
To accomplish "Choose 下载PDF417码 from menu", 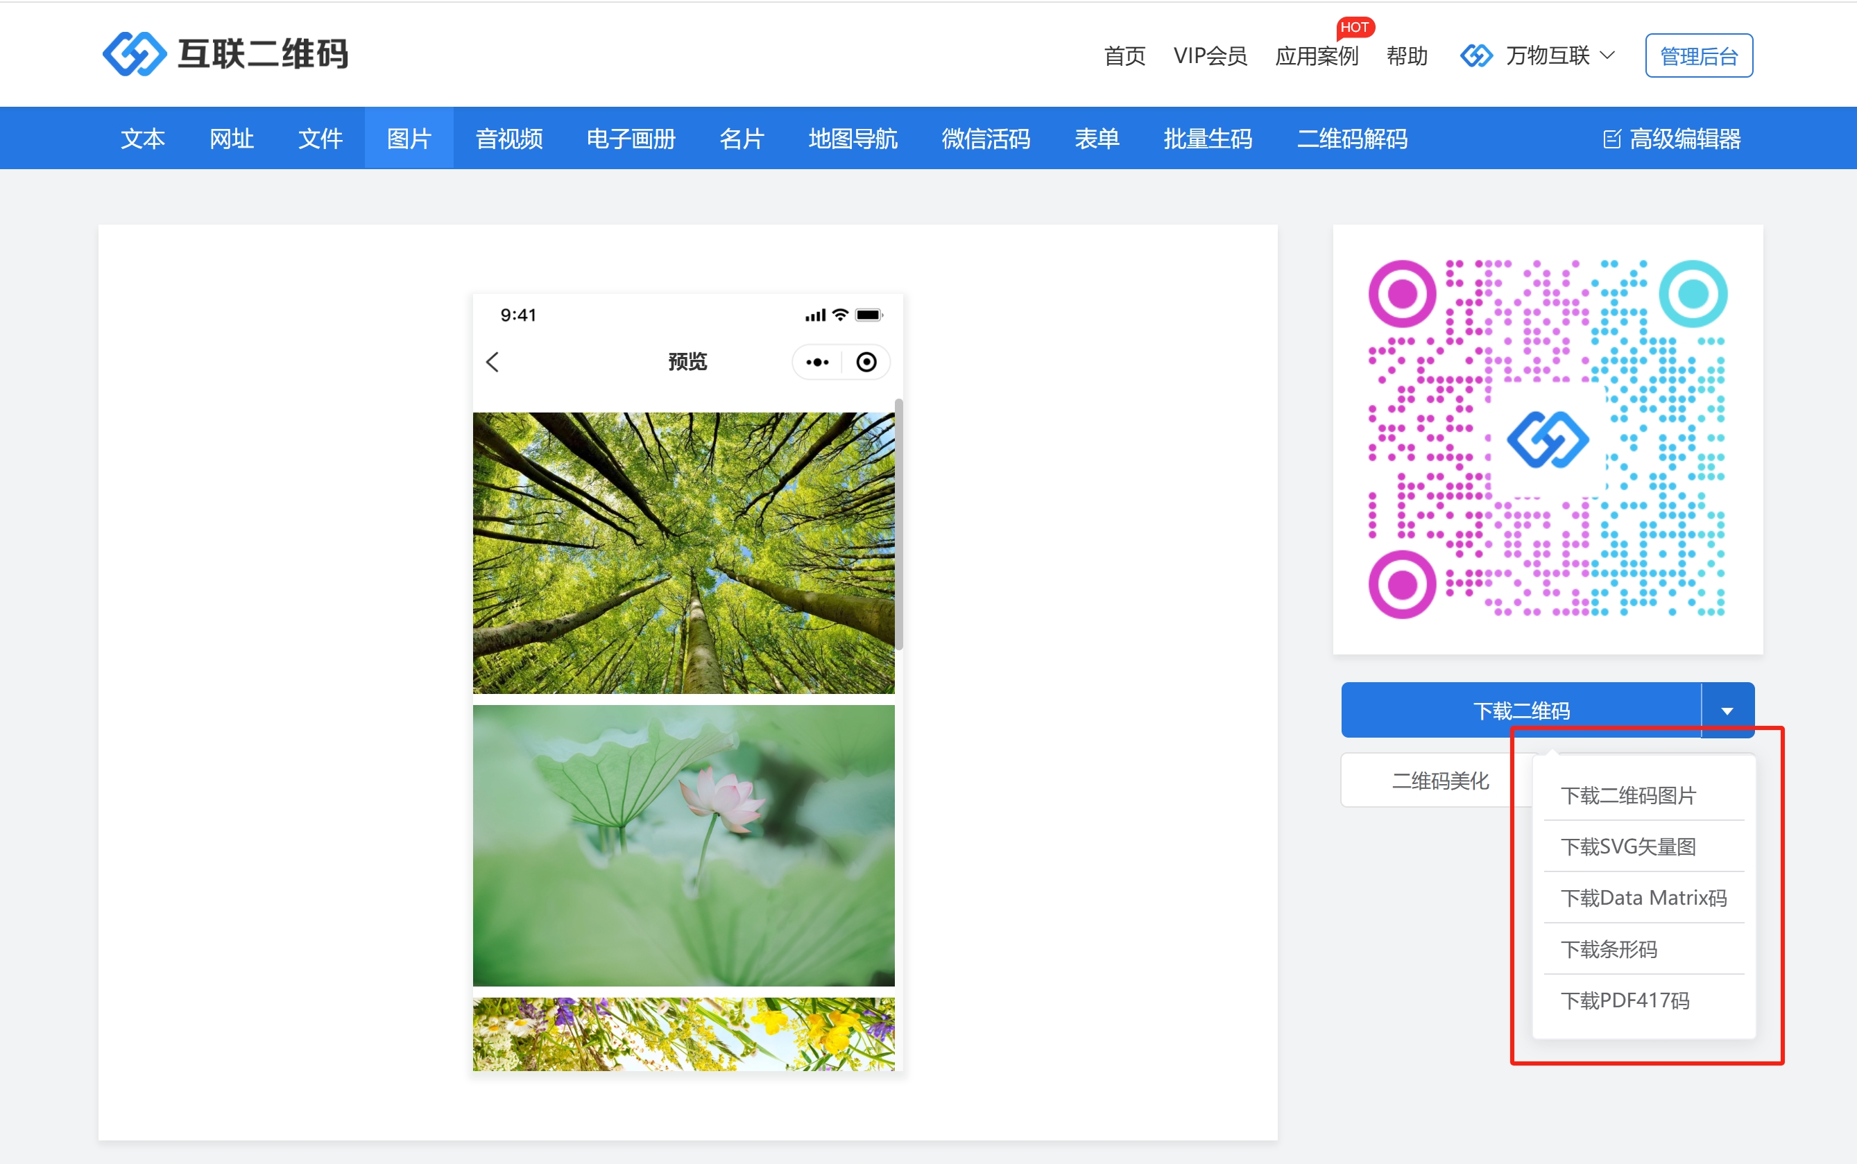I will [1643, 1000].
